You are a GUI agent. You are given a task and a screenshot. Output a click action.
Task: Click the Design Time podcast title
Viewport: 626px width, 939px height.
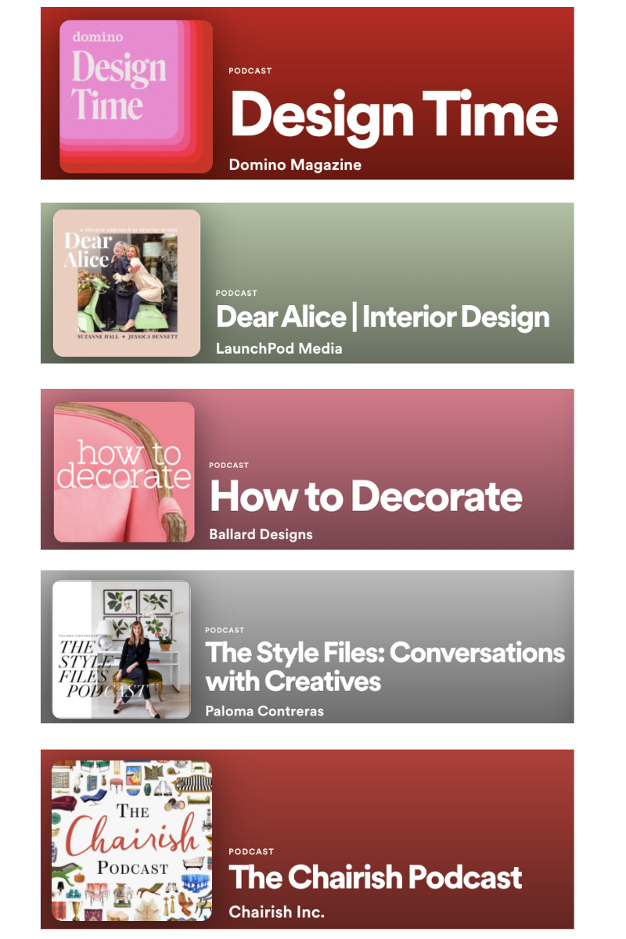point(394,117)
